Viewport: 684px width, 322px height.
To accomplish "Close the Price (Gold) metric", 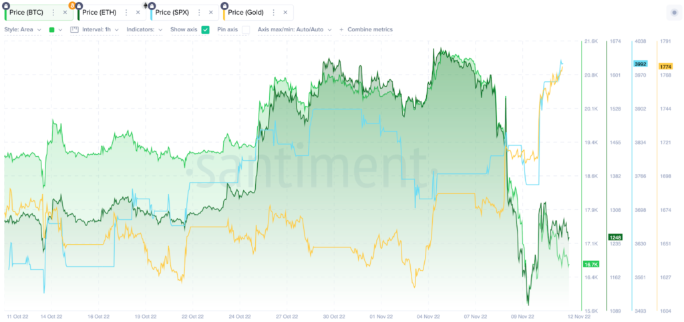I will pos(285,13).
